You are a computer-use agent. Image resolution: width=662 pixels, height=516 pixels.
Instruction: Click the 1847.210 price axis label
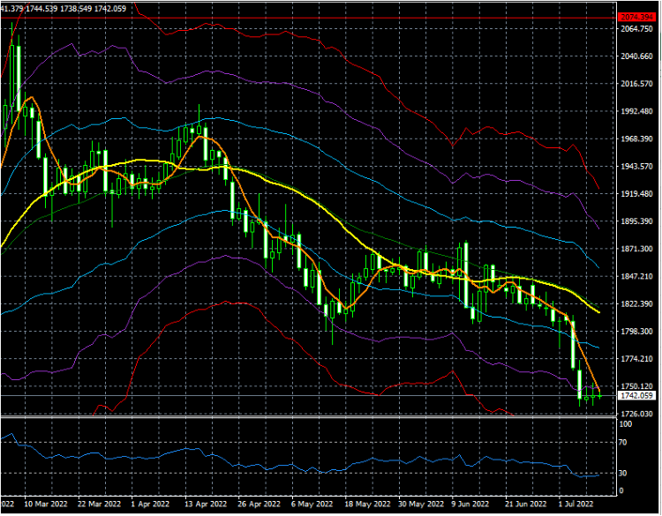[x=636, y=276]
